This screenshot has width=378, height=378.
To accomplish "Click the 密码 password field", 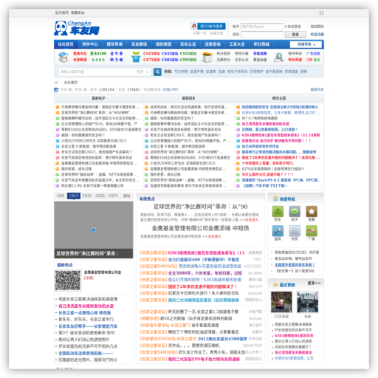I will [x=262, y=35].
